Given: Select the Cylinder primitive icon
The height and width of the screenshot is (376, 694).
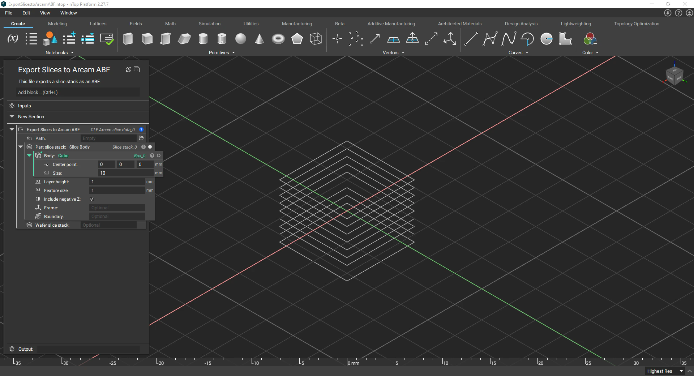Looking at the screenshot, I should pos(203,39).
